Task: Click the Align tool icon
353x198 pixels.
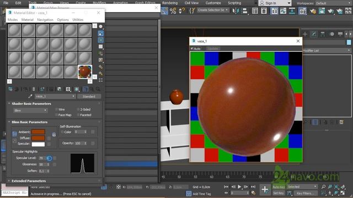Action: pyautogui.click(x=245, y=10)
